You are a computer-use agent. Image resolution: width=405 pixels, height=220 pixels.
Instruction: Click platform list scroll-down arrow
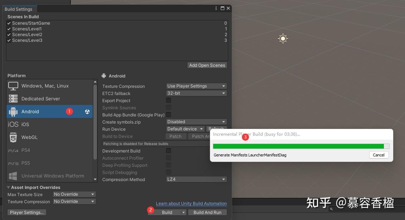(x=95, y=179)
